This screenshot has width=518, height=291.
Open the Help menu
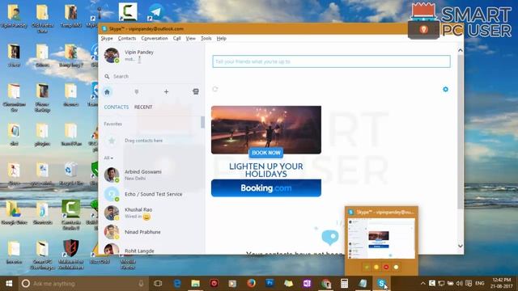tap(221, 39)
